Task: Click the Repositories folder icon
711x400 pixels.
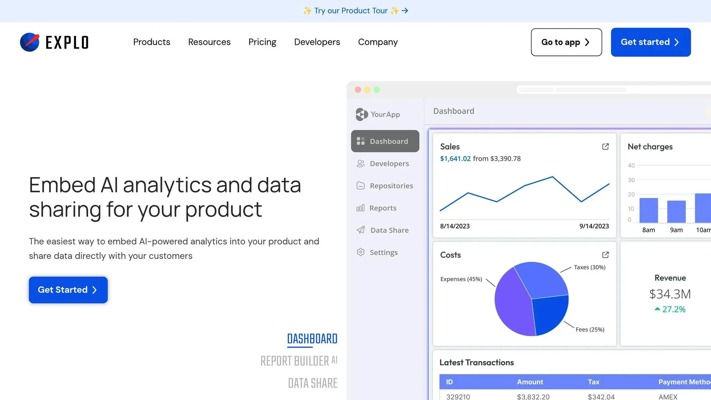Action: tap(361, 186)
